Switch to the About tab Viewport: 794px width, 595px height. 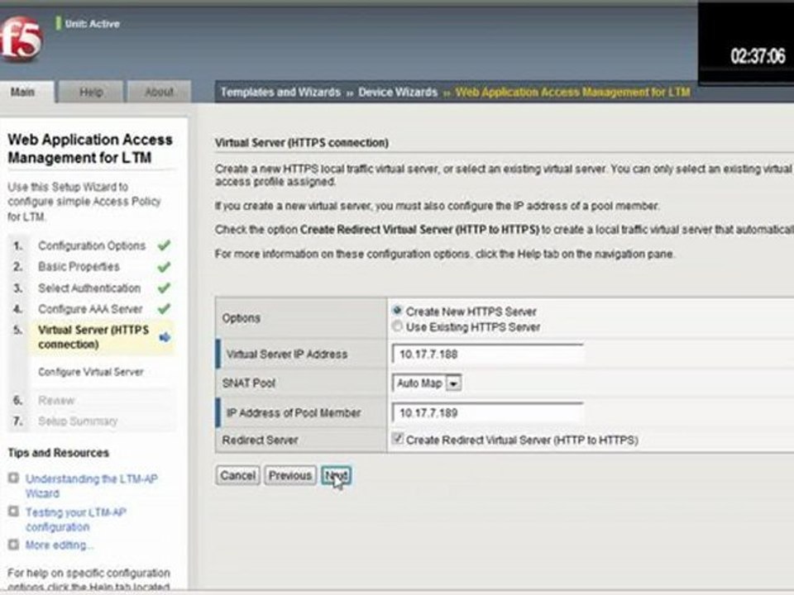click(159, 92)
